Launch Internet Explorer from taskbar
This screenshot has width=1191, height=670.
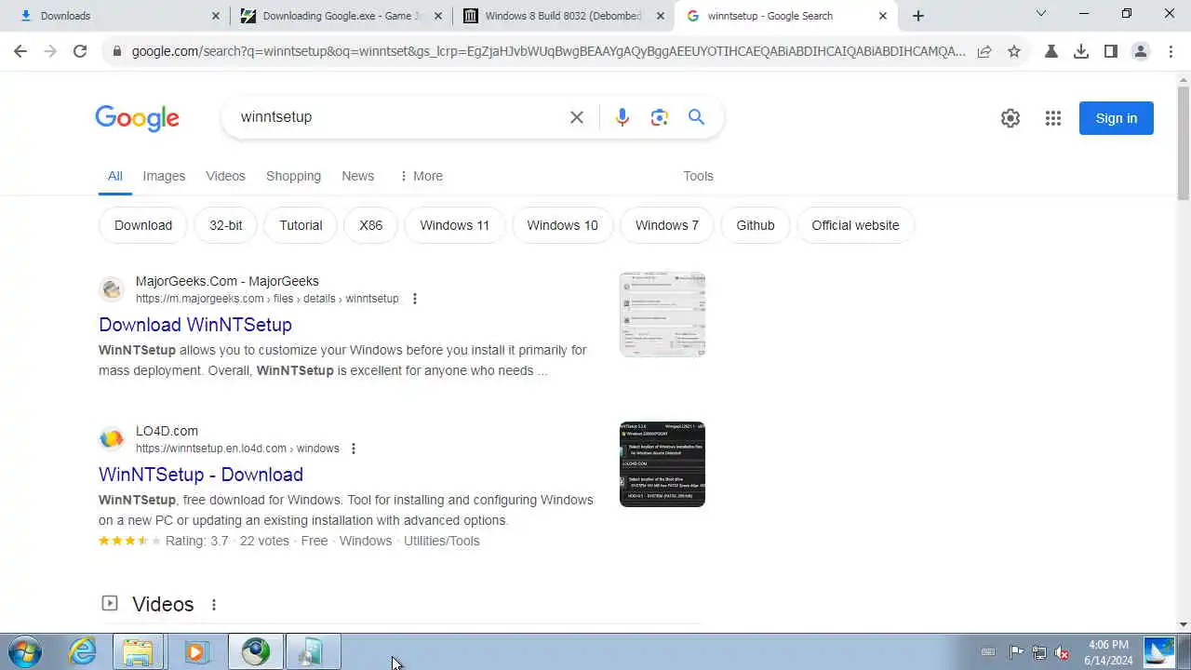pos(83,651)
